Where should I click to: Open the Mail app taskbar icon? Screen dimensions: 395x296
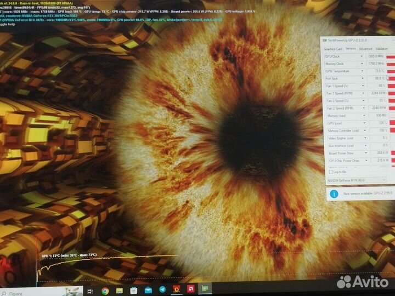tap(148, 290)
